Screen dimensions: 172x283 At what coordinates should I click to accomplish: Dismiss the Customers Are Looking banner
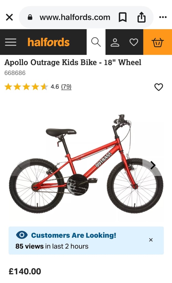coord(151,240)
